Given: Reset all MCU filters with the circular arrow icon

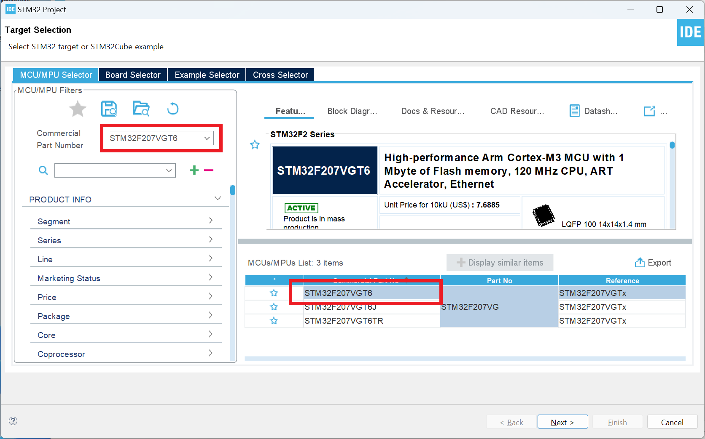Looking at the screenshot, I should coord(173,109).
